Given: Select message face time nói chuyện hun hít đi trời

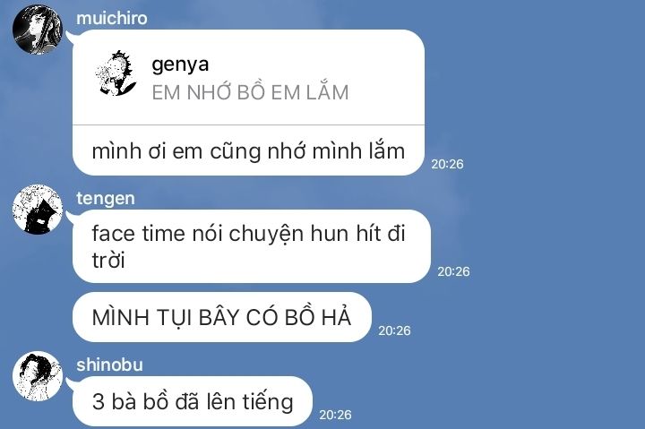Looking at the screenshot, I should [252, 246].
